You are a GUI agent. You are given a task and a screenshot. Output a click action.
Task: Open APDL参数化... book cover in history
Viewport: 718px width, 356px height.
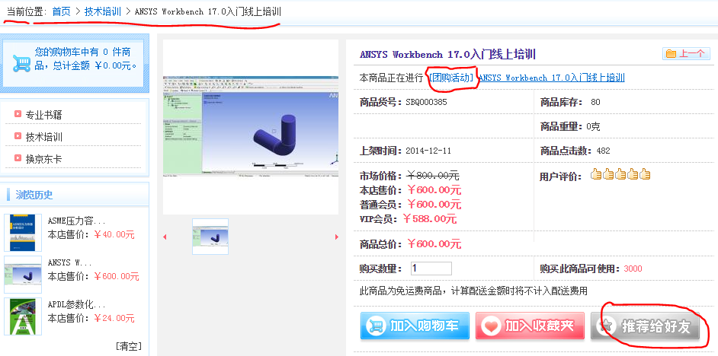tap(23, 316)
